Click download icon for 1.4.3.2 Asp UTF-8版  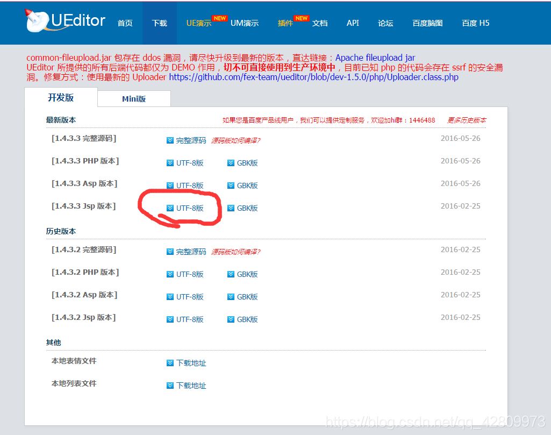[x=170, y=297]
